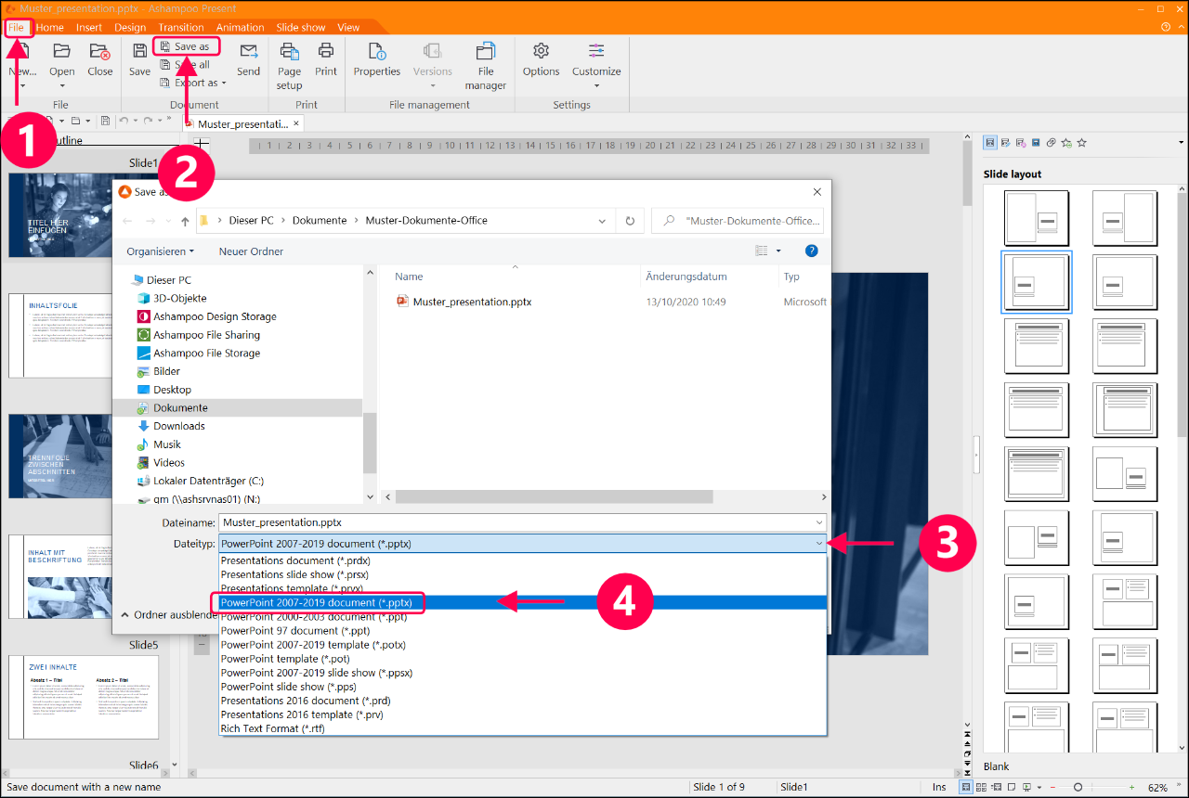Viewport: 1189px width, 798px height.
Task: Toggle normal view button in status bar
Action: point(968,787)
